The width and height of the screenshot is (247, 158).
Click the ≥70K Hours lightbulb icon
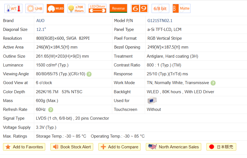click(76, 9)
